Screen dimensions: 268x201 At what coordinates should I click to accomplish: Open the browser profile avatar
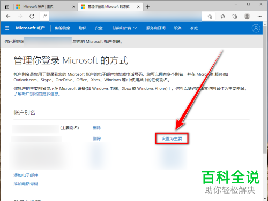(247, 17)
